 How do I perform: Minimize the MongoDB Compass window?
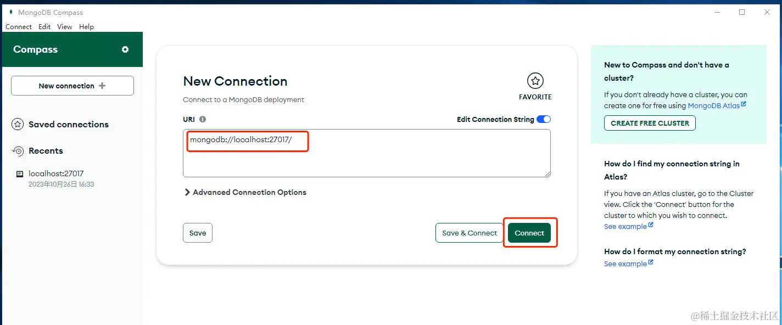point(717,12)
